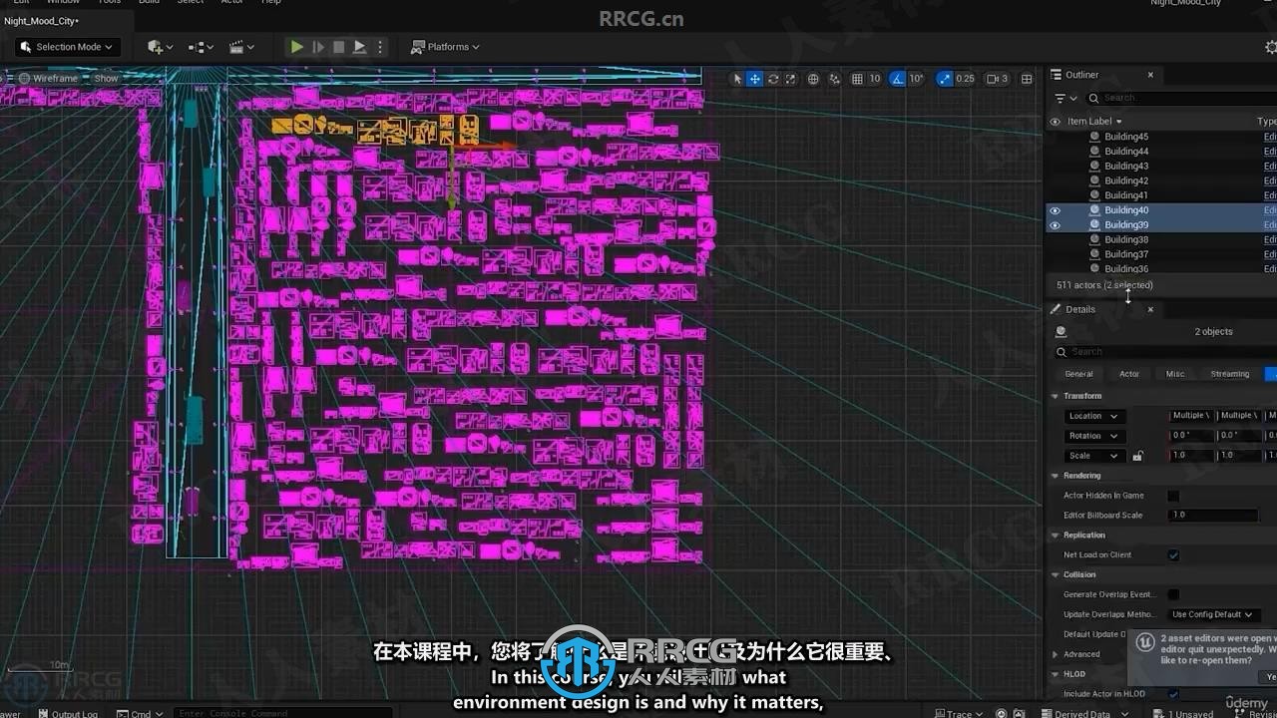Enable Generate Overlap Events checkbox
This screenshot has width=1277, height=718.
(1173, 594)
